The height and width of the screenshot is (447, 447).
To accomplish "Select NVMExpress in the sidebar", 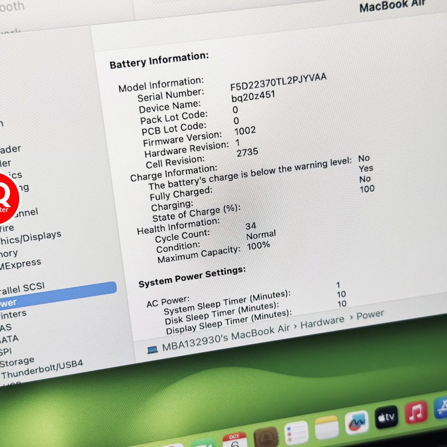I will (x=20, y=264).
